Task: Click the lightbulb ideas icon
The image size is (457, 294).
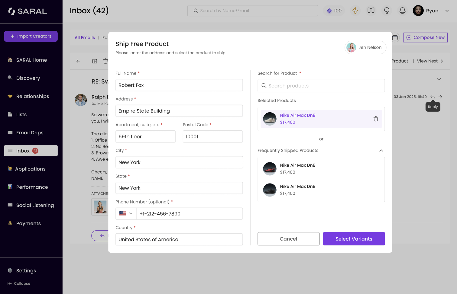Action: pos(387,11)
